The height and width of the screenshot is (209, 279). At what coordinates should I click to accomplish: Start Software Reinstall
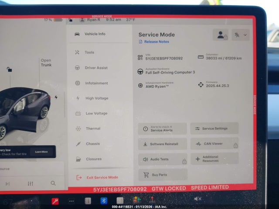(x=162, y=144)
